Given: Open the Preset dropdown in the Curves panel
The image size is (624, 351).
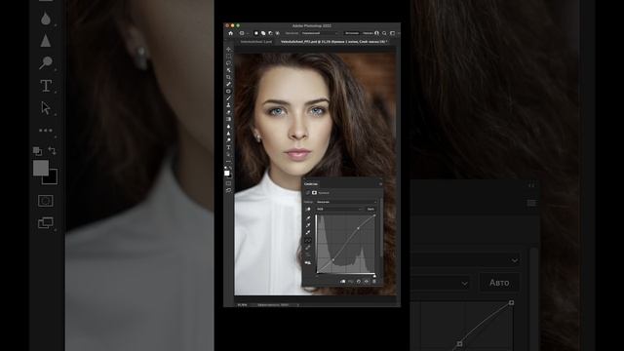Looking at the screenshot, I should click(346, 202).
